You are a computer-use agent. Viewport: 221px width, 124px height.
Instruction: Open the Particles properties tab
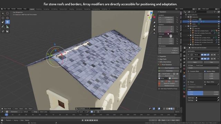click(x=184, y=80)
